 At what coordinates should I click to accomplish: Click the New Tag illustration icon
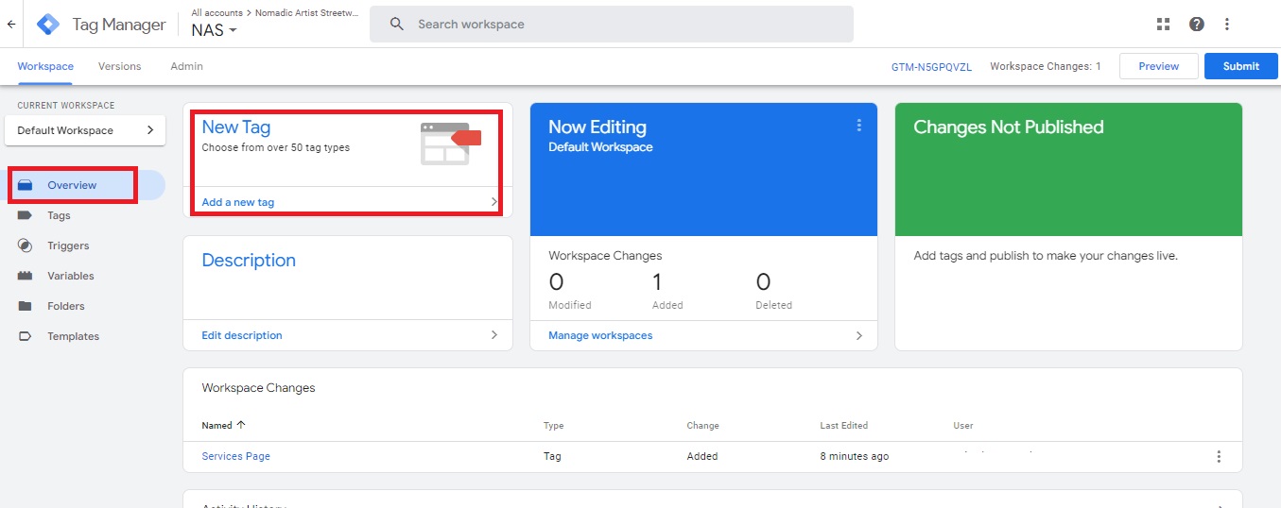pyautogui.click(x=450, y=143)
